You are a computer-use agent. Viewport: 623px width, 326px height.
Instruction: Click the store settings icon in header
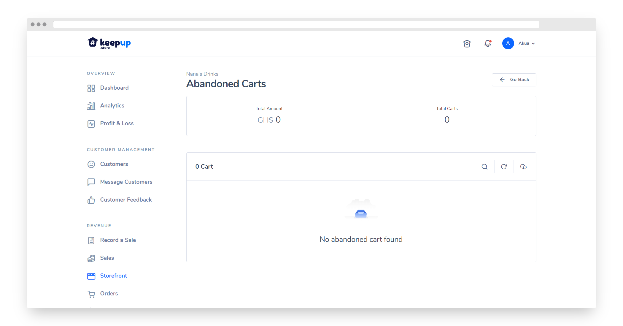467,44
